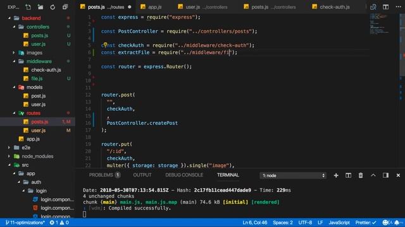Split the editor to the right
This screenshot has height=227, width=405.
pos(385,7)
